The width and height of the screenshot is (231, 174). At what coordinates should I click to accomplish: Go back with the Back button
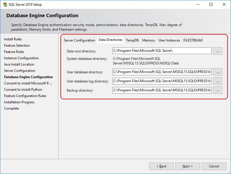tap(161, 166)
